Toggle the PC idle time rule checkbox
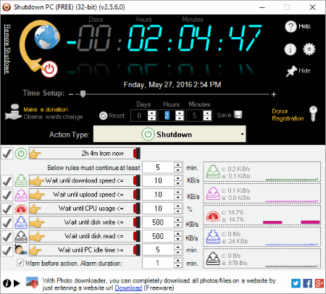 click(7, 251)
